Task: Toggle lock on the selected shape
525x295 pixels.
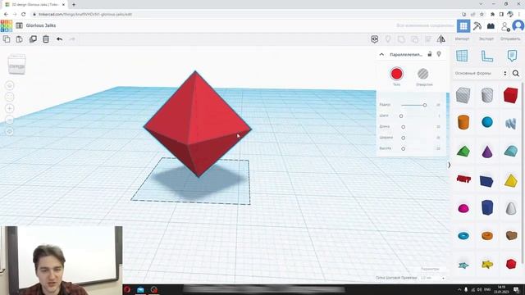Action: (430, 54)
